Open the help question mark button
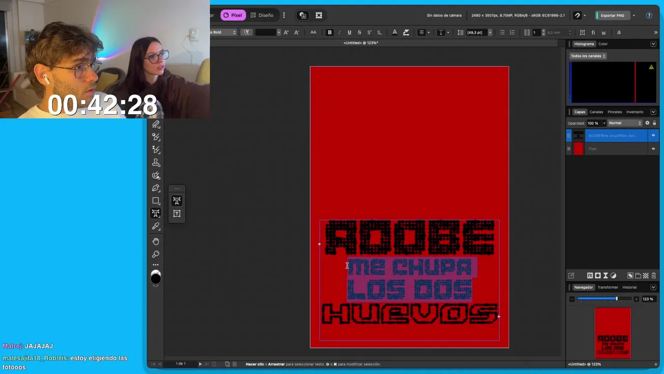 (649, 16)
